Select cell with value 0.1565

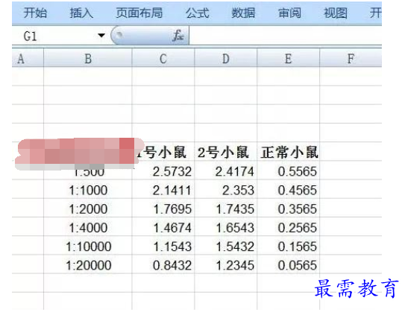288,246
